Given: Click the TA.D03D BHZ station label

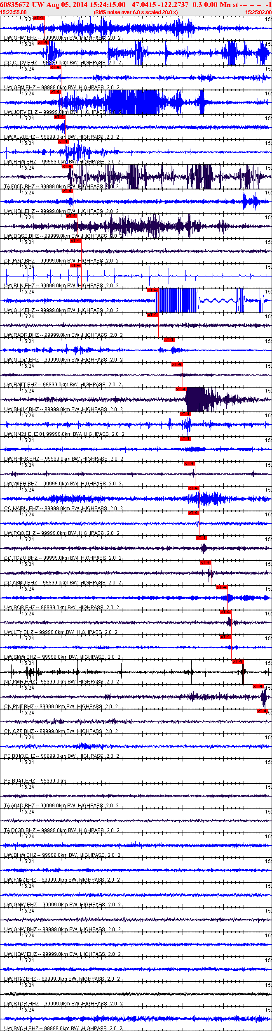Looking at the screenshot, I should [20, 830].
